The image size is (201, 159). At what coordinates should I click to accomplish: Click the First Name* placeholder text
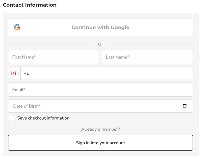point(24,57)
